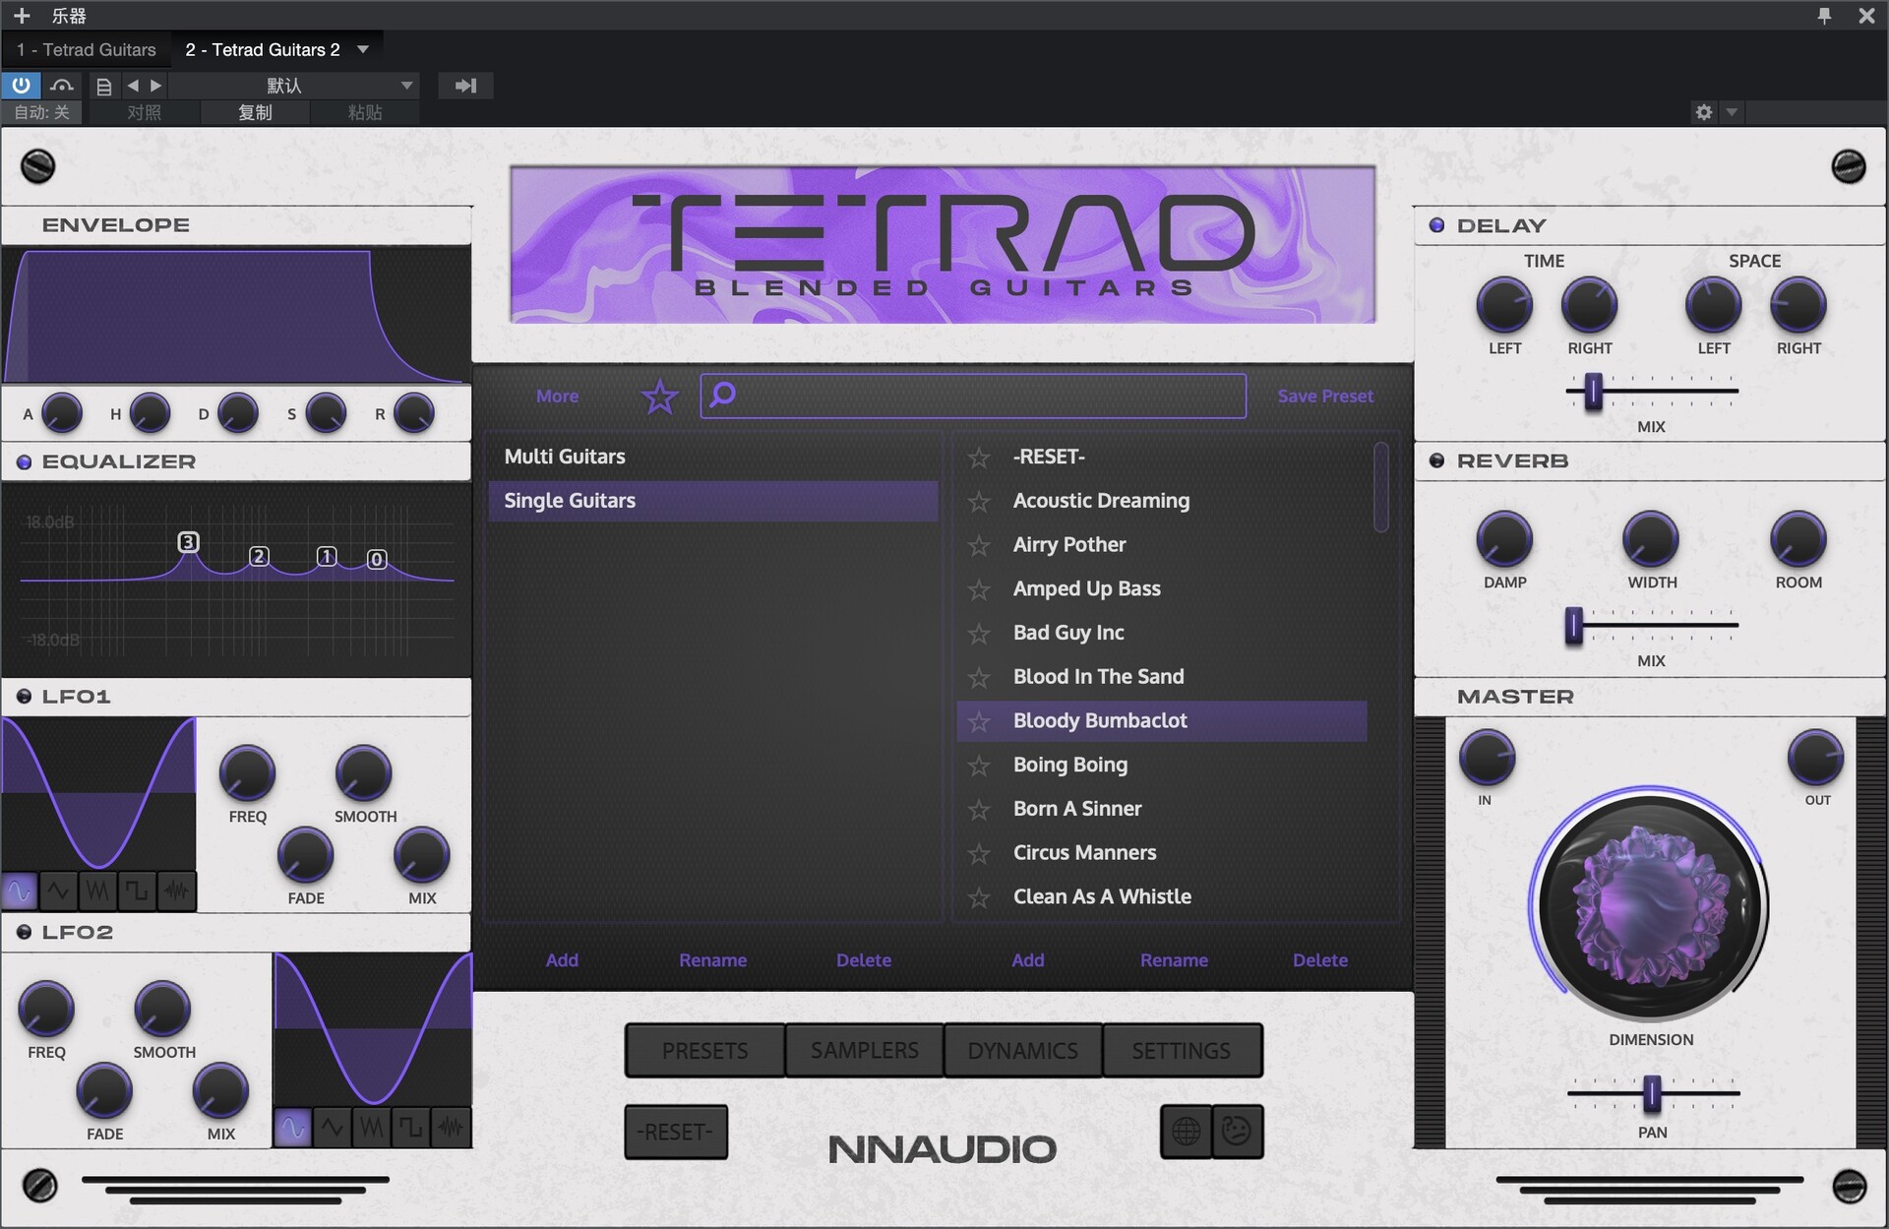Toggle the LFO2 enable indicator
The image size is (1889, 1229).
tap(24, 932)
